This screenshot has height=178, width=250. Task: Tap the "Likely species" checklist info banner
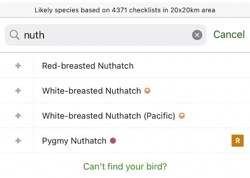coord(125,10)
